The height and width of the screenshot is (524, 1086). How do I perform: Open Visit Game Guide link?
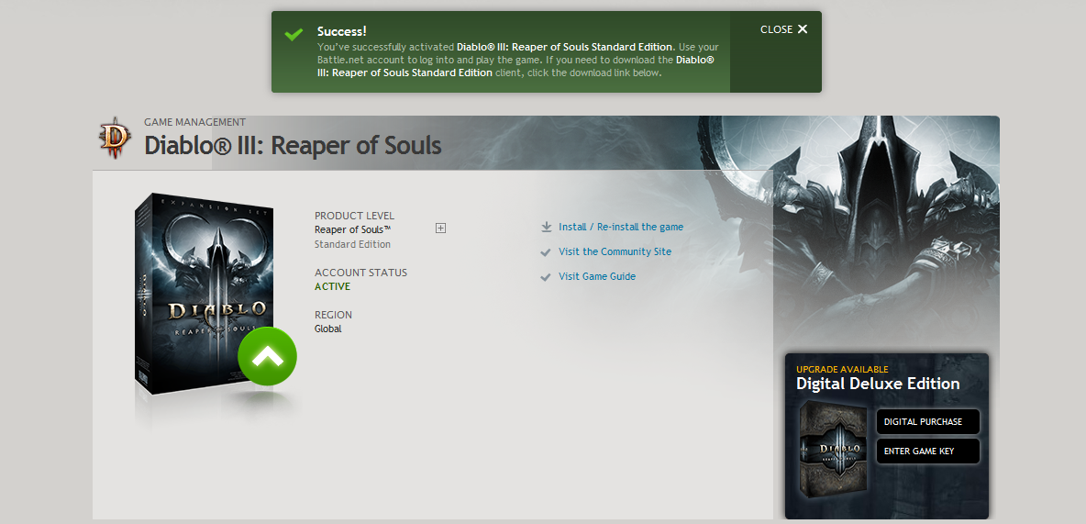pyautogui.click(x=597, y=276)
